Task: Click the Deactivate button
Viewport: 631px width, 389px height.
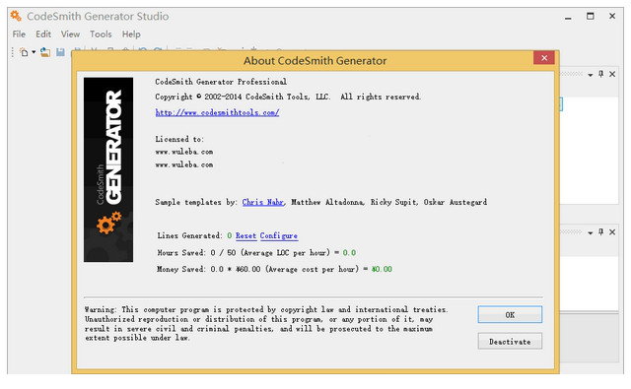Action: pos(510,342)
